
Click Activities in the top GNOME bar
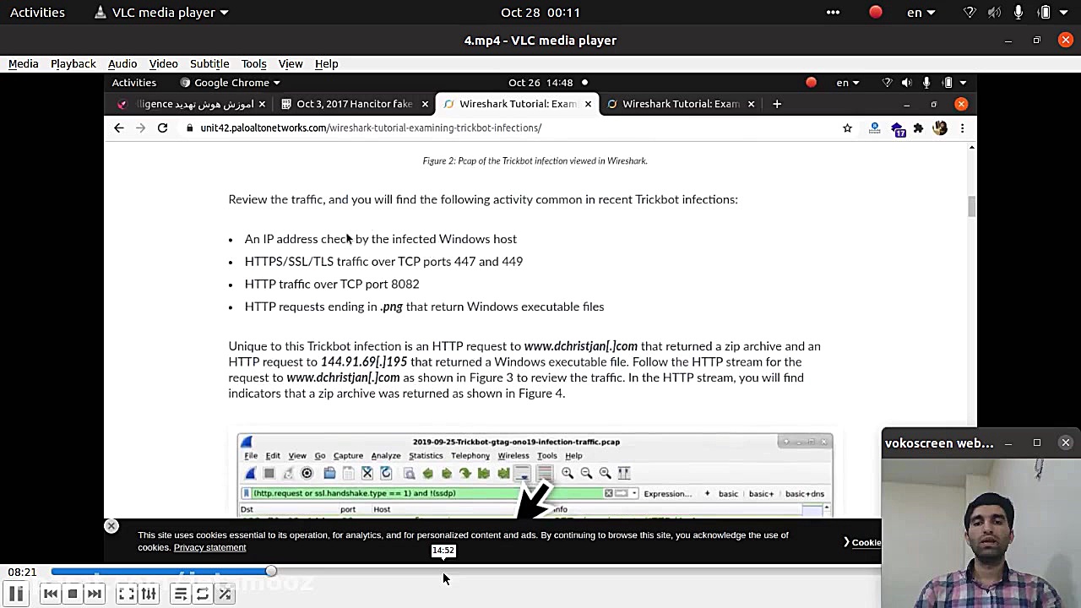37,12
